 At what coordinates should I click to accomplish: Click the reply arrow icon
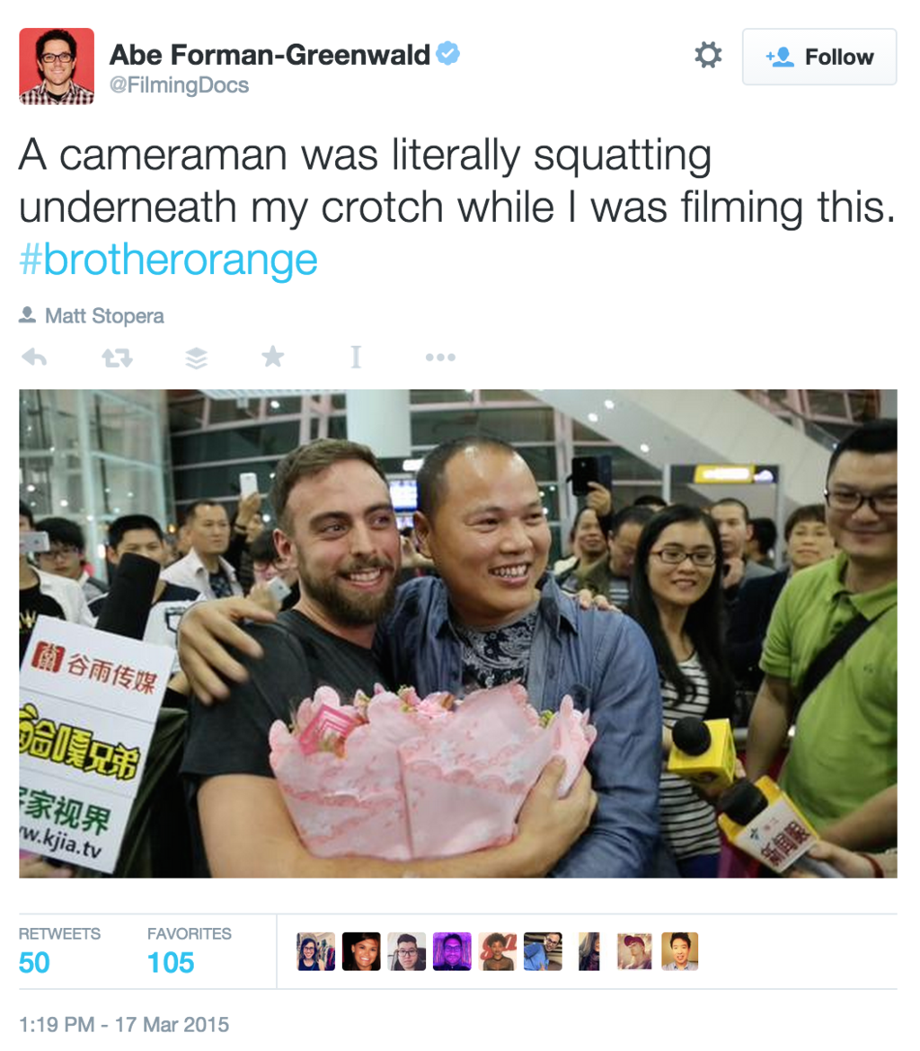(x=34, y=358)
